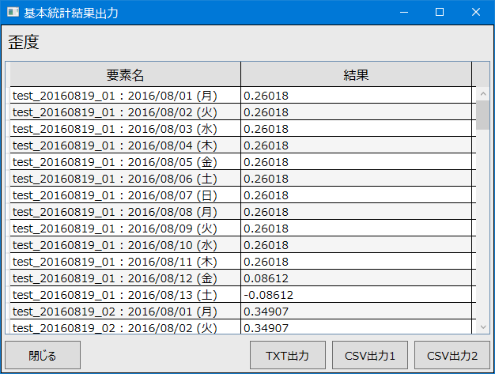
Task: Click the CSV出力1 button
Action: tap(370, 355)
